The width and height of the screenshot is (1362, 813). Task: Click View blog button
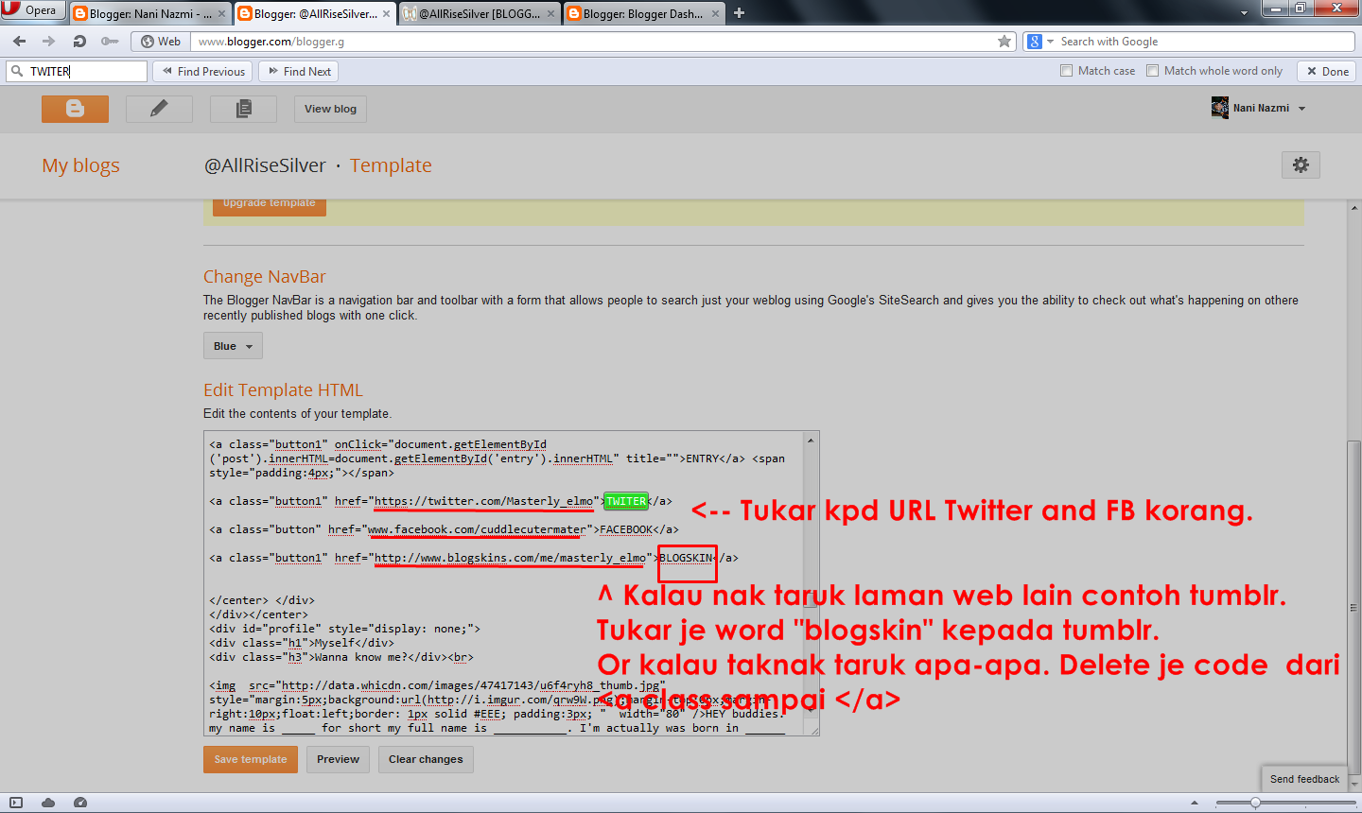[331, 109]
